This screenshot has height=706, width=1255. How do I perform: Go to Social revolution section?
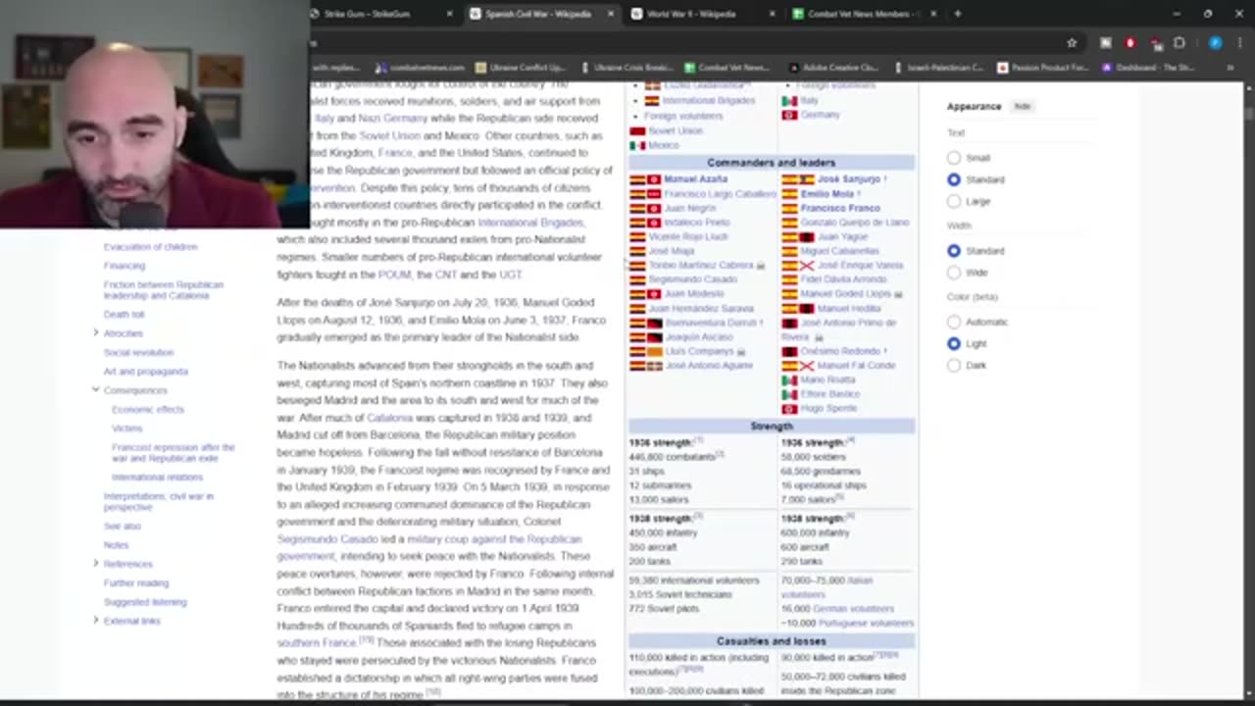click(x=138, y=353)
